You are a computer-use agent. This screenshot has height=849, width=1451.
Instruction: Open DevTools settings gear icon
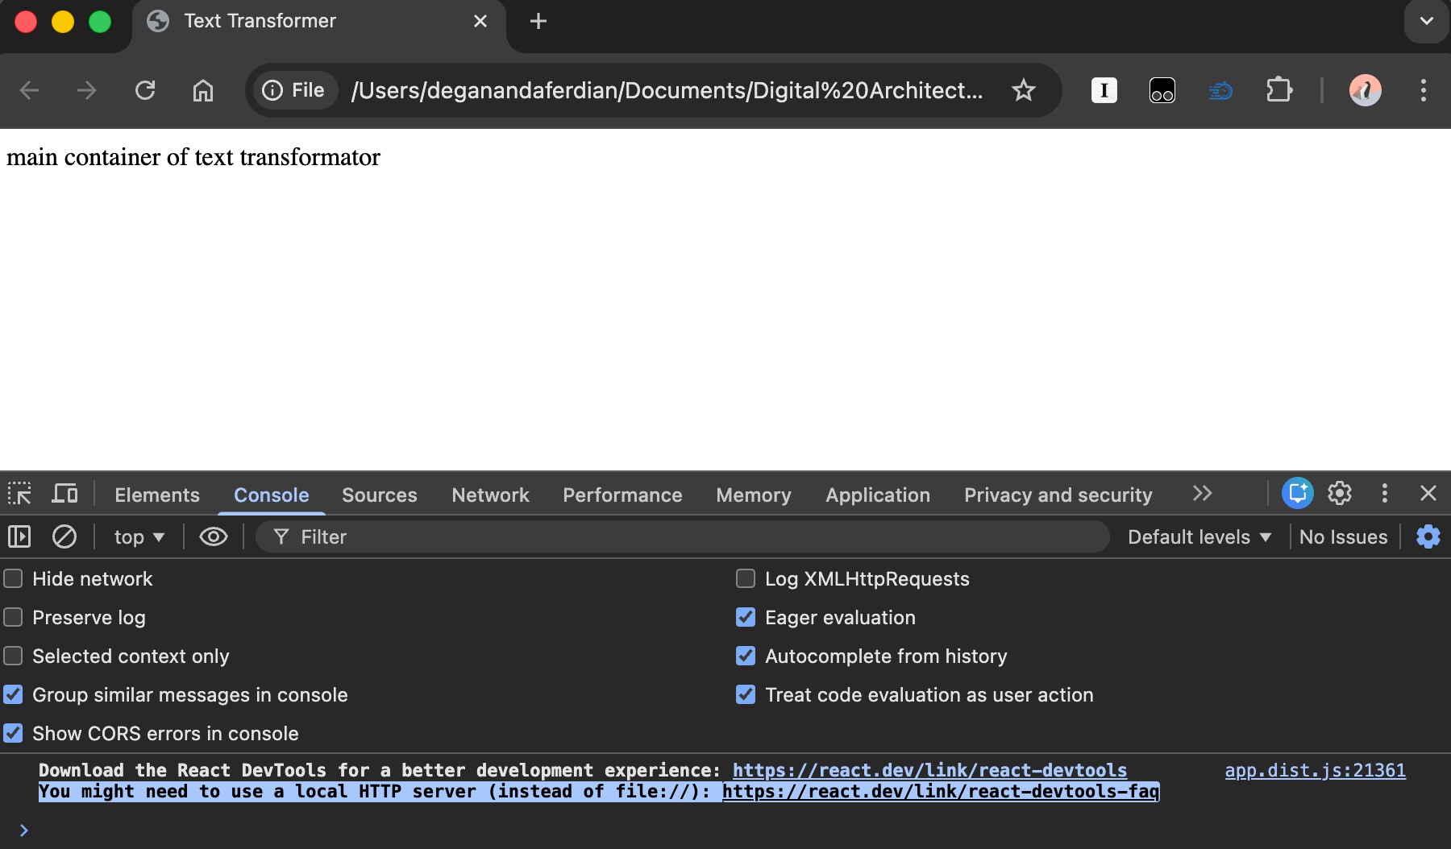[x=1340, y=494]
